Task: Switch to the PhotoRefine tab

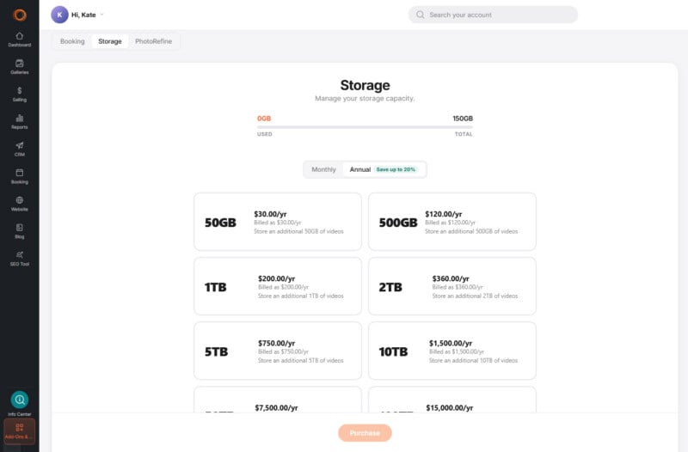Action: pyautogui.click(x=154, y=41)
